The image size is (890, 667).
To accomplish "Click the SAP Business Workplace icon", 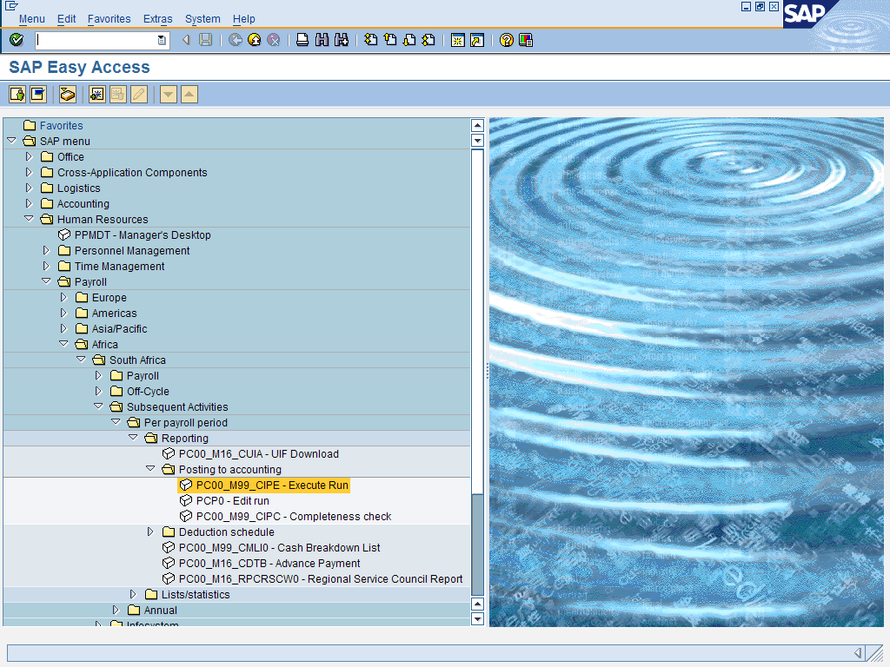I will click(68, 94).
